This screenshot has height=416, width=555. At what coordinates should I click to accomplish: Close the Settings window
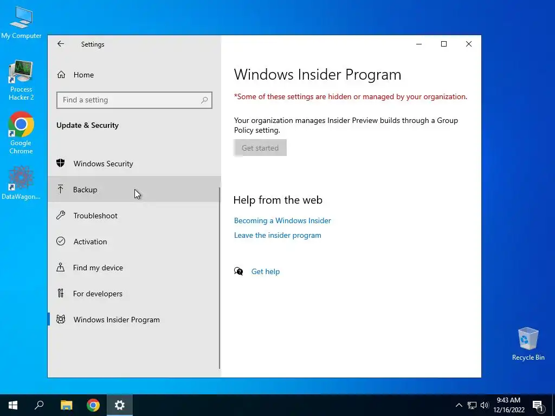(469, 44)
